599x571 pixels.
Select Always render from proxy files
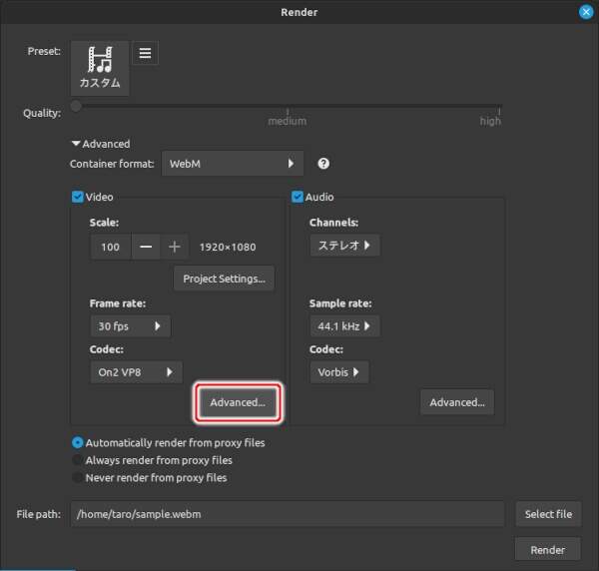pyautogui.click(x=78, y=460)
